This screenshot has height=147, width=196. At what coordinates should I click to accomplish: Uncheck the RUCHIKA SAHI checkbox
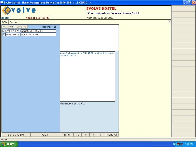(4, 35)
